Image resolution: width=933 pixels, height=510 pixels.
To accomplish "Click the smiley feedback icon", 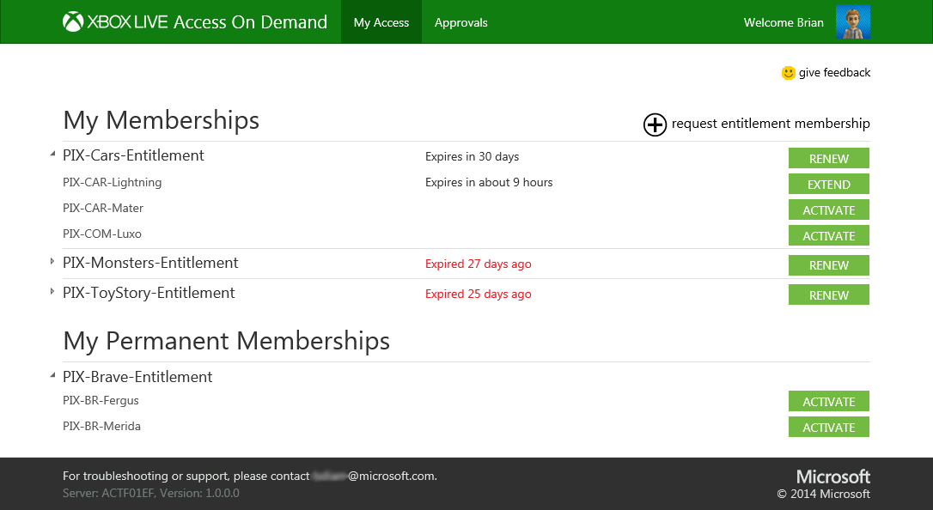I will pos(788,72).
